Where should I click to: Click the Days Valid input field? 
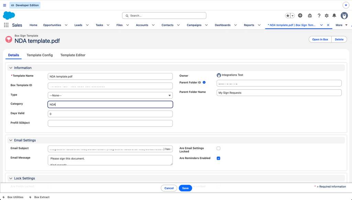click(110, 114)
